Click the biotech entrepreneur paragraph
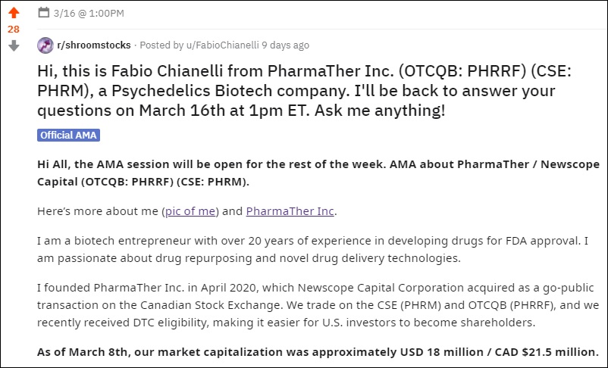 312,249
